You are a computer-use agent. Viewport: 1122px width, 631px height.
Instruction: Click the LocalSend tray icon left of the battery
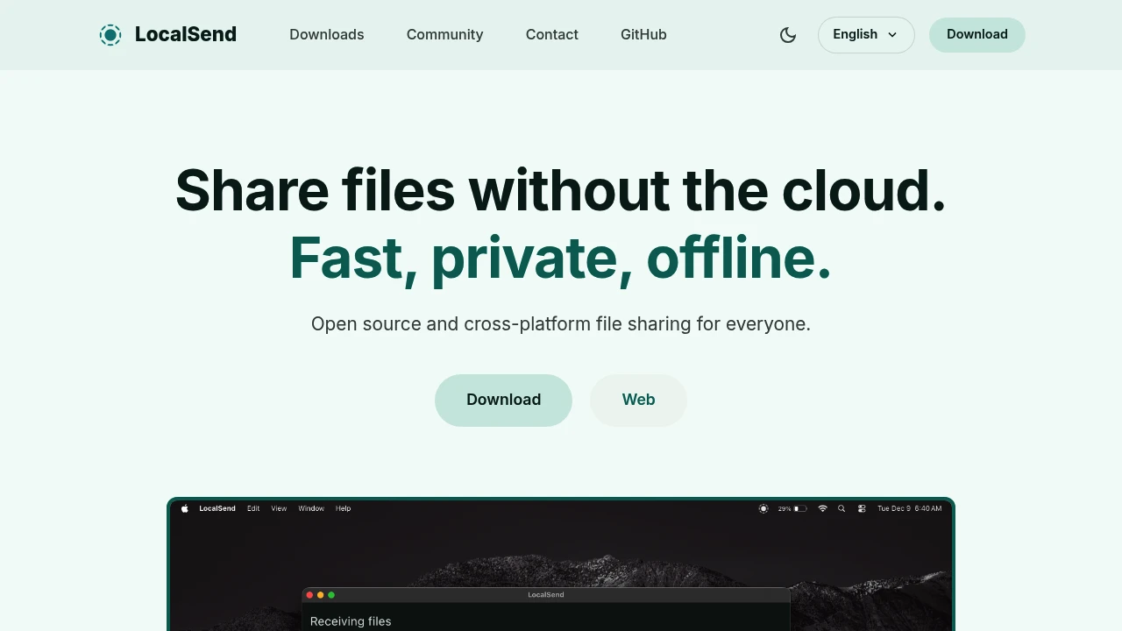[763, 508]
